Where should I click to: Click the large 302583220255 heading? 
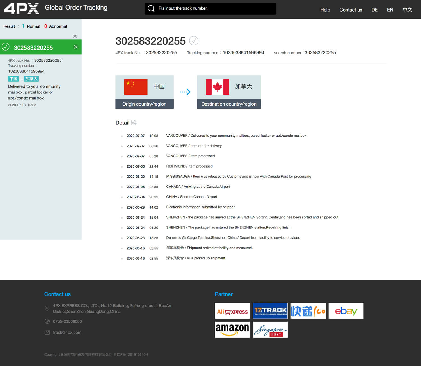[150, 41]
